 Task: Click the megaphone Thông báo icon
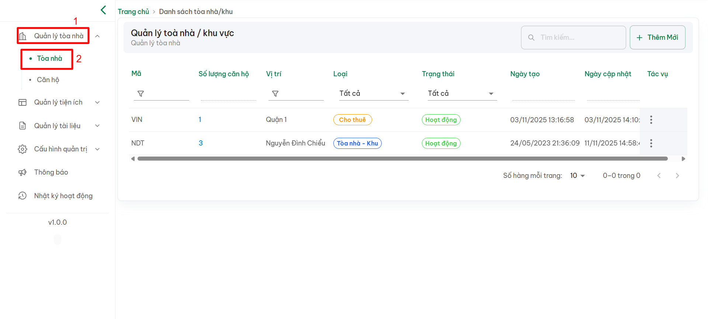click(22, 172)
